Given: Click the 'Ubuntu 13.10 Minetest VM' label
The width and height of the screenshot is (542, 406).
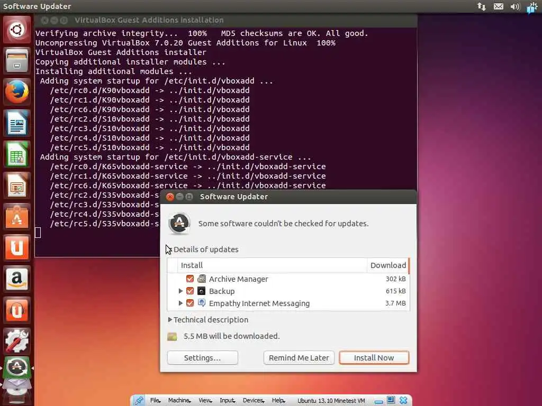Looking at the screenshot, I should (331, 401).
